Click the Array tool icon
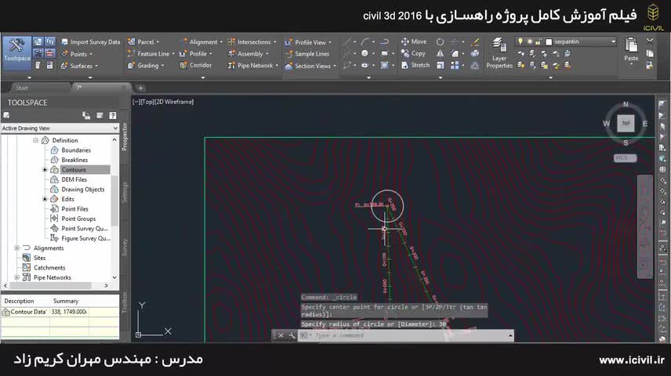This screenshot has height=376, width=671. click(455, 65)
